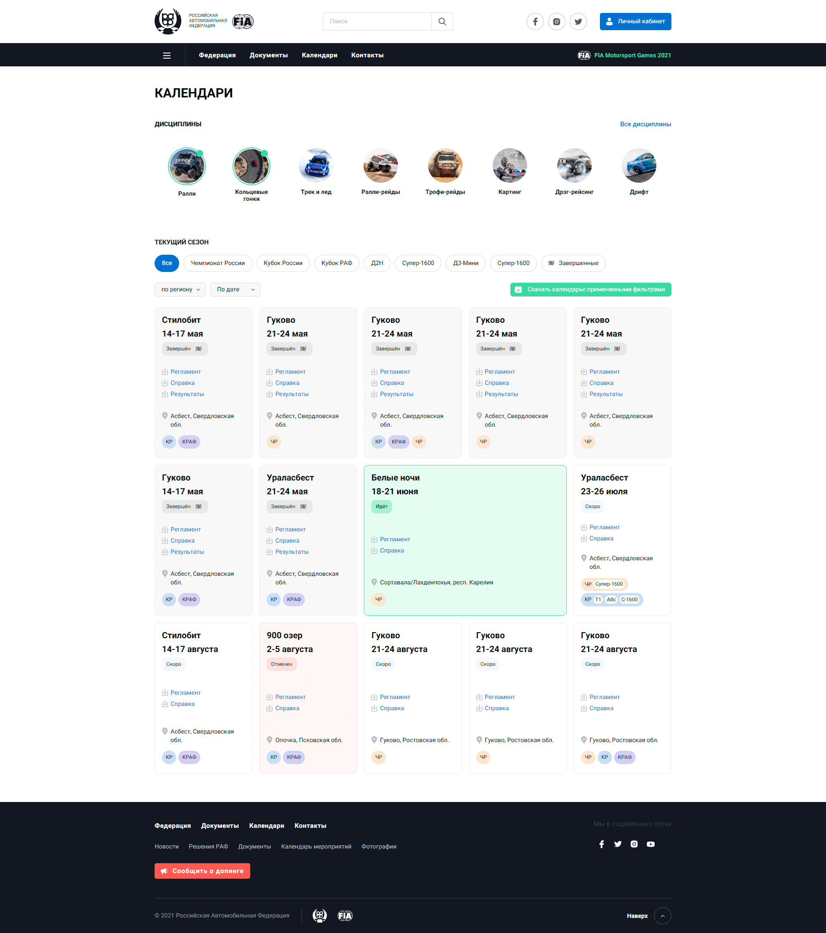
Task: Click the search magnifier icon
Action: pos(442,22)
